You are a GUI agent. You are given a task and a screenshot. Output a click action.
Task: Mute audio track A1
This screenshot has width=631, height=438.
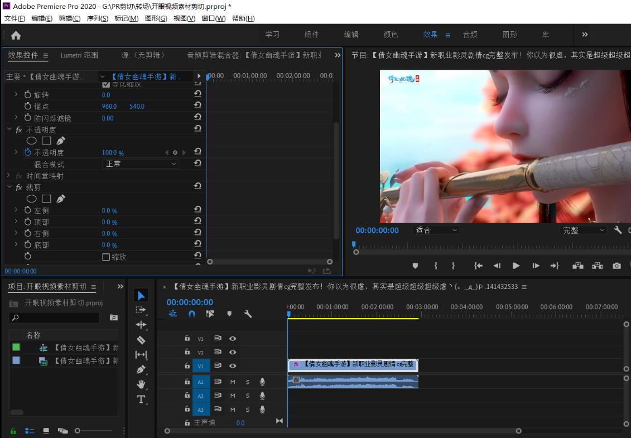tap(233, 382)
